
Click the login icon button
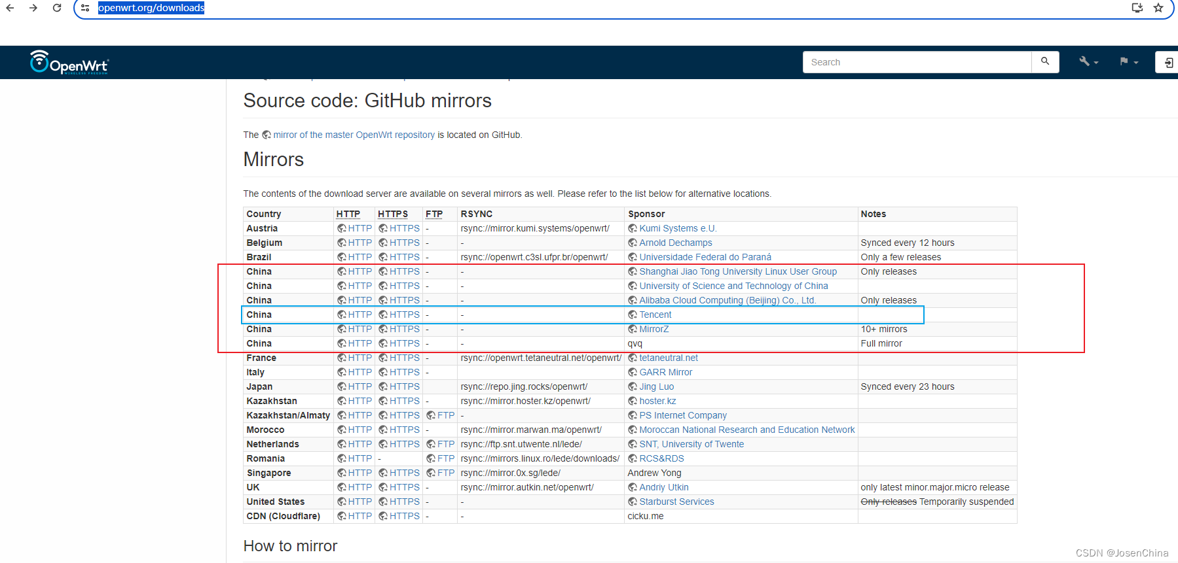click(1168, 62)
